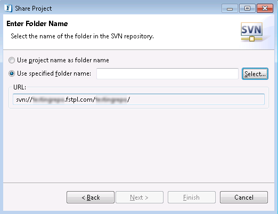This screenshot has width=278, height=214.
Task: Close the Share Project dialog
Action: click(265, 9)
